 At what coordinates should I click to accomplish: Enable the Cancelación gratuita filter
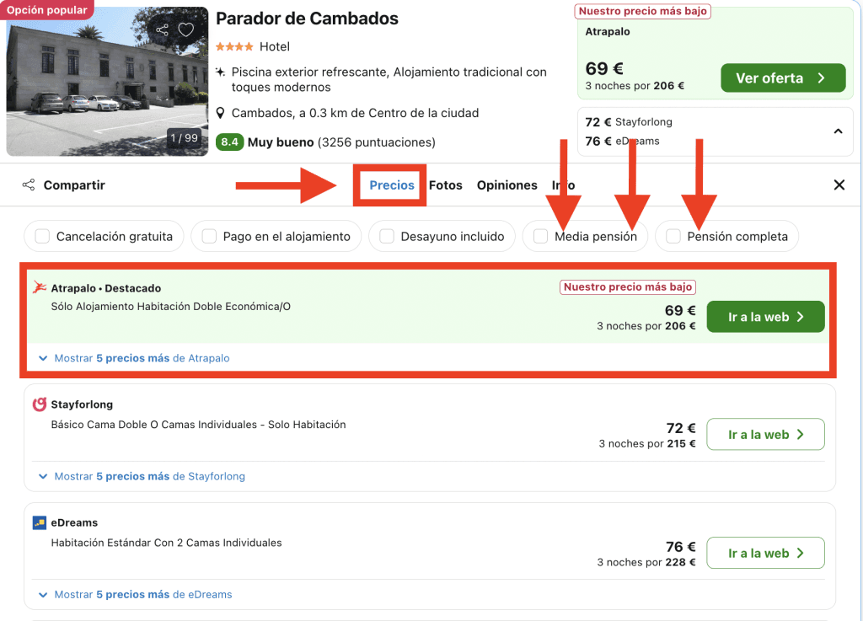tap(42, 237)
